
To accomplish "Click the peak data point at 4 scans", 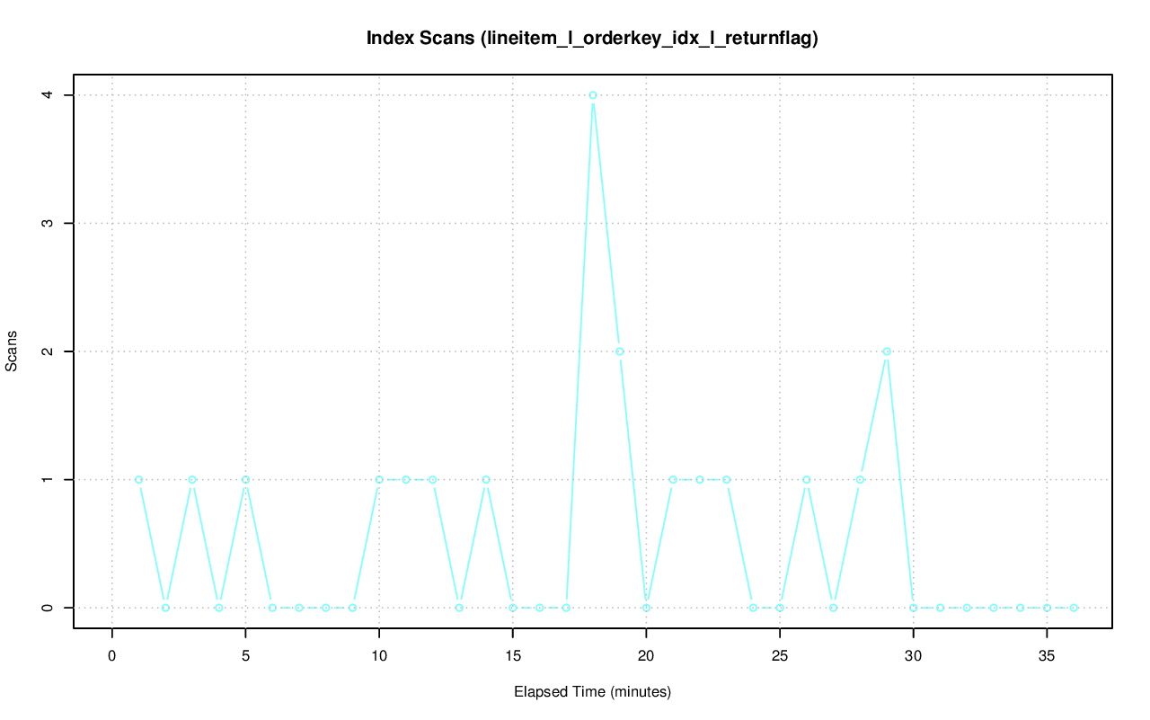I will 593,95.
